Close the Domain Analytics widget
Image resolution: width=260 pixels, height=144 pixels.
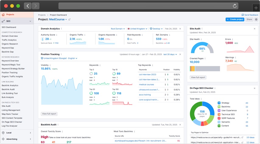[x=180, y=29]
